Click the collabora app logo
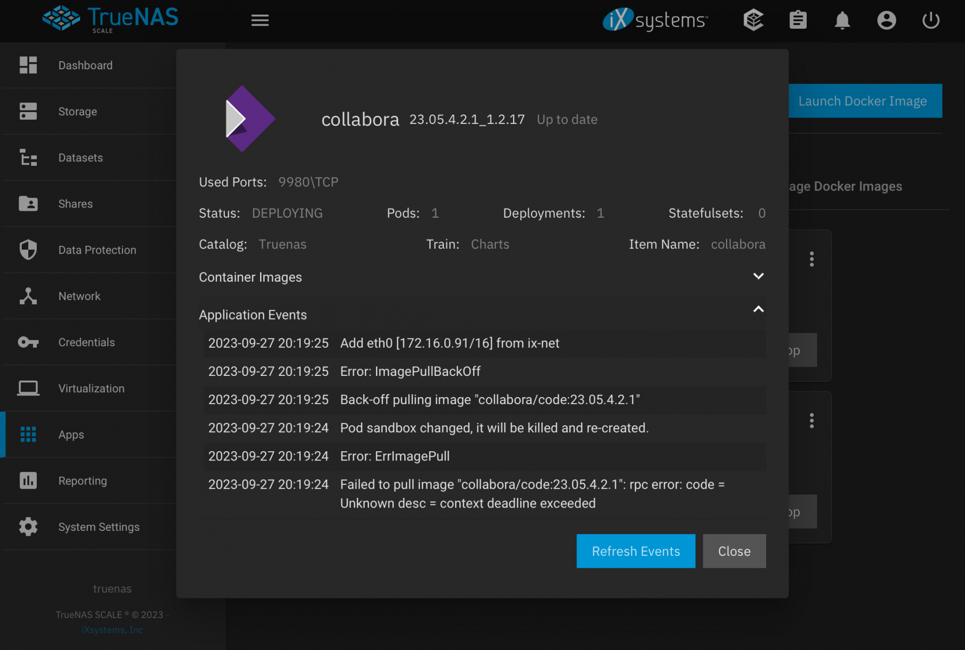 (250, 119)
